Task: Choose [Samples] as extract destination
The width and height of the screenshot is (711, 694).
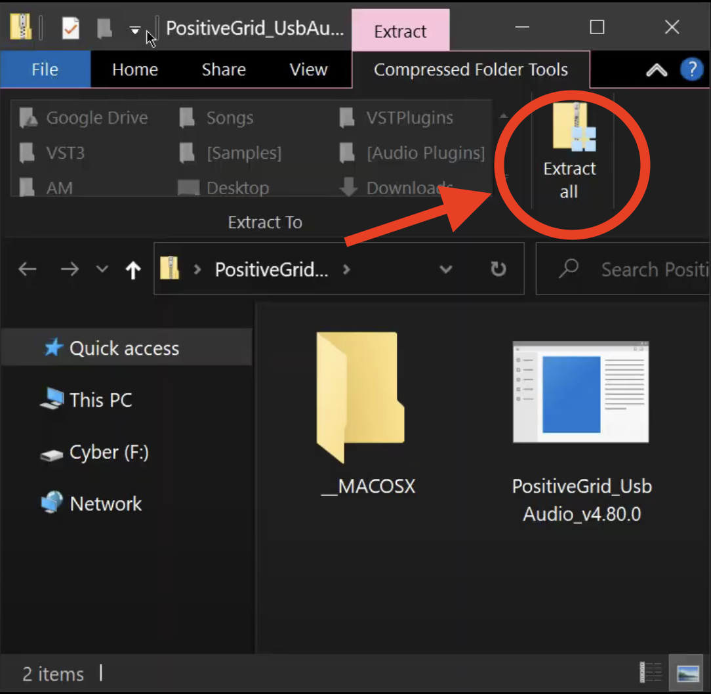Action: coord(230,153)
